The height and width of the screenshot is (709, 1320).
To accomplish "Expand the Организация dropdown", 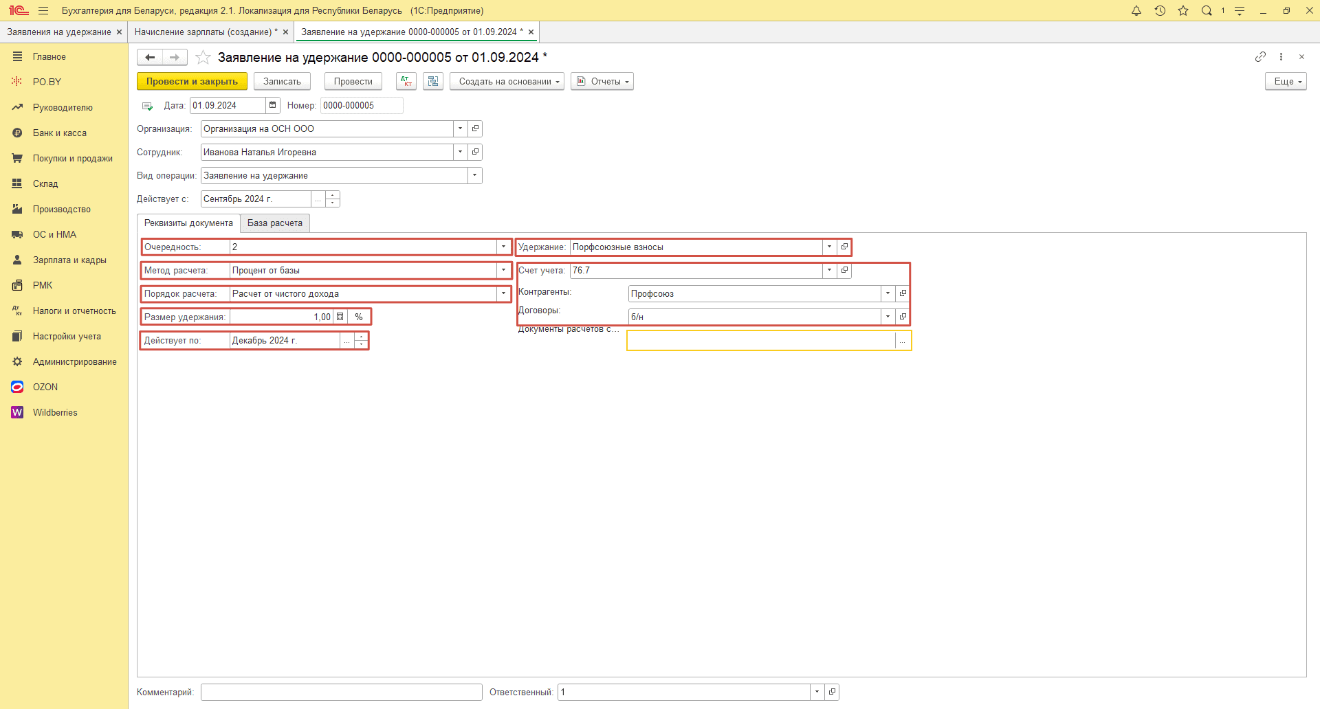I will pyautogui.click(x=461, y=128).
